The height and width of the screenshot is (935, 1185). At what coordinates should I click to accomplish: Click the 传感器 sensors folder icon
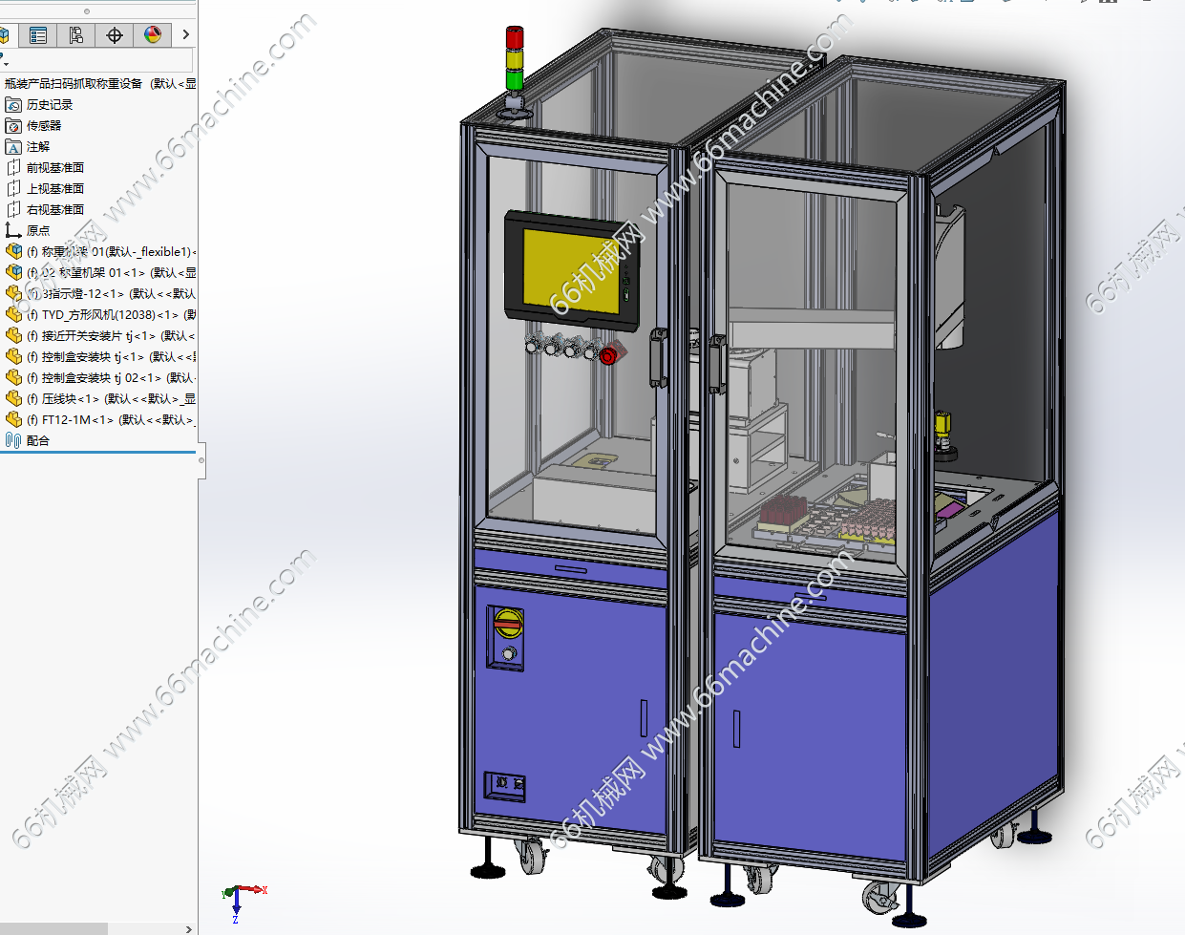(x=13, y=126)
